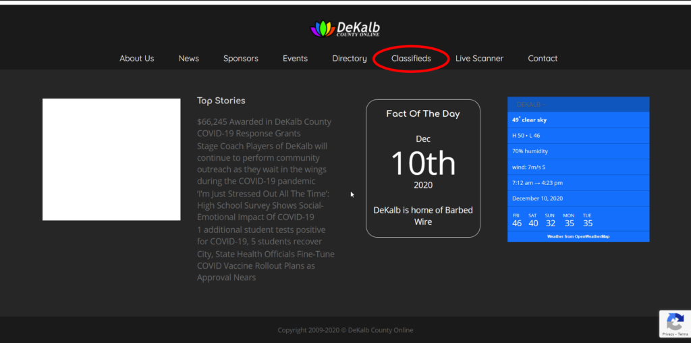Navigate to the Contact page
Image resolution: width=691 pixels, height=343 pixels.
tap(543, 59)
